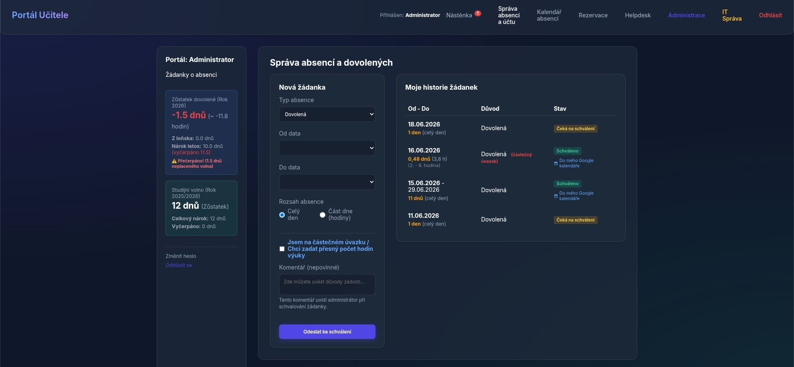Click the calendar icon in the 16.06.2026 row
Viewport: 794px width, 367px height.
coord(556,164)
